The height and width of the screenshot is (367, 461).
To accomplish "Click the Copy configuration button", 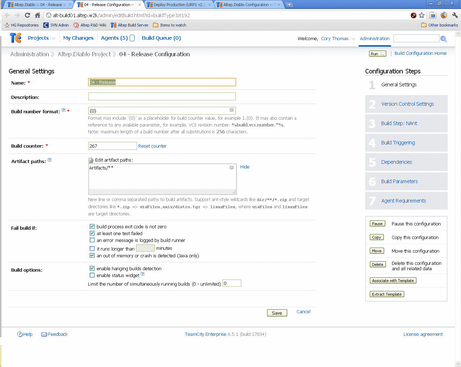I will click(377, 237).
